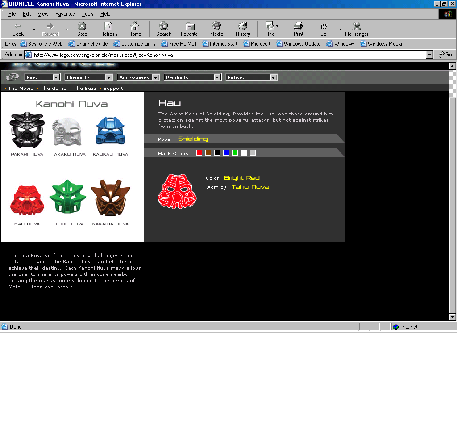Click the Back toolbar button
This screenshot has width=457, height=447.
coord(18,29)
